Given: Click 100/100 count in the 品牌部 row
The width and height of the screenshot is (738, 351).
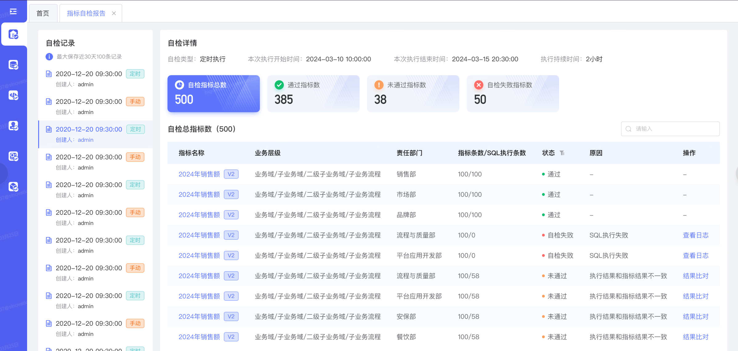Looking at the screenshot, I should point(470,215).
